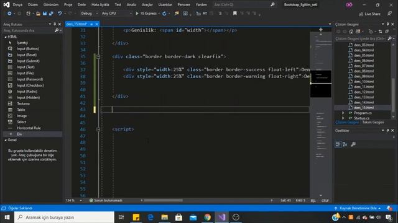Image resolution: width=398 pixels, height=223 pixels.
Task: Click the bookmark toolbar icon
Action: 235,13
